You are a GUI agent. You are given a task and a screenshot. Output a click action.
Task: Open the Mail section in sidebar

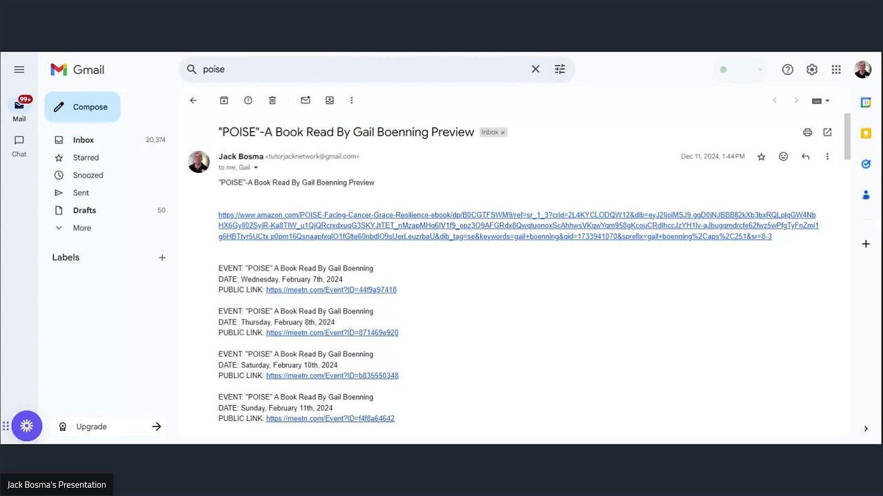(x=19, y=109)
